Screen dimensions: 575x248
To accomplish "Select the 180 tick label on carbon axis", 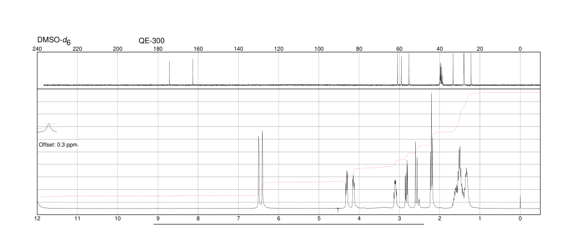I will [158, 48].
